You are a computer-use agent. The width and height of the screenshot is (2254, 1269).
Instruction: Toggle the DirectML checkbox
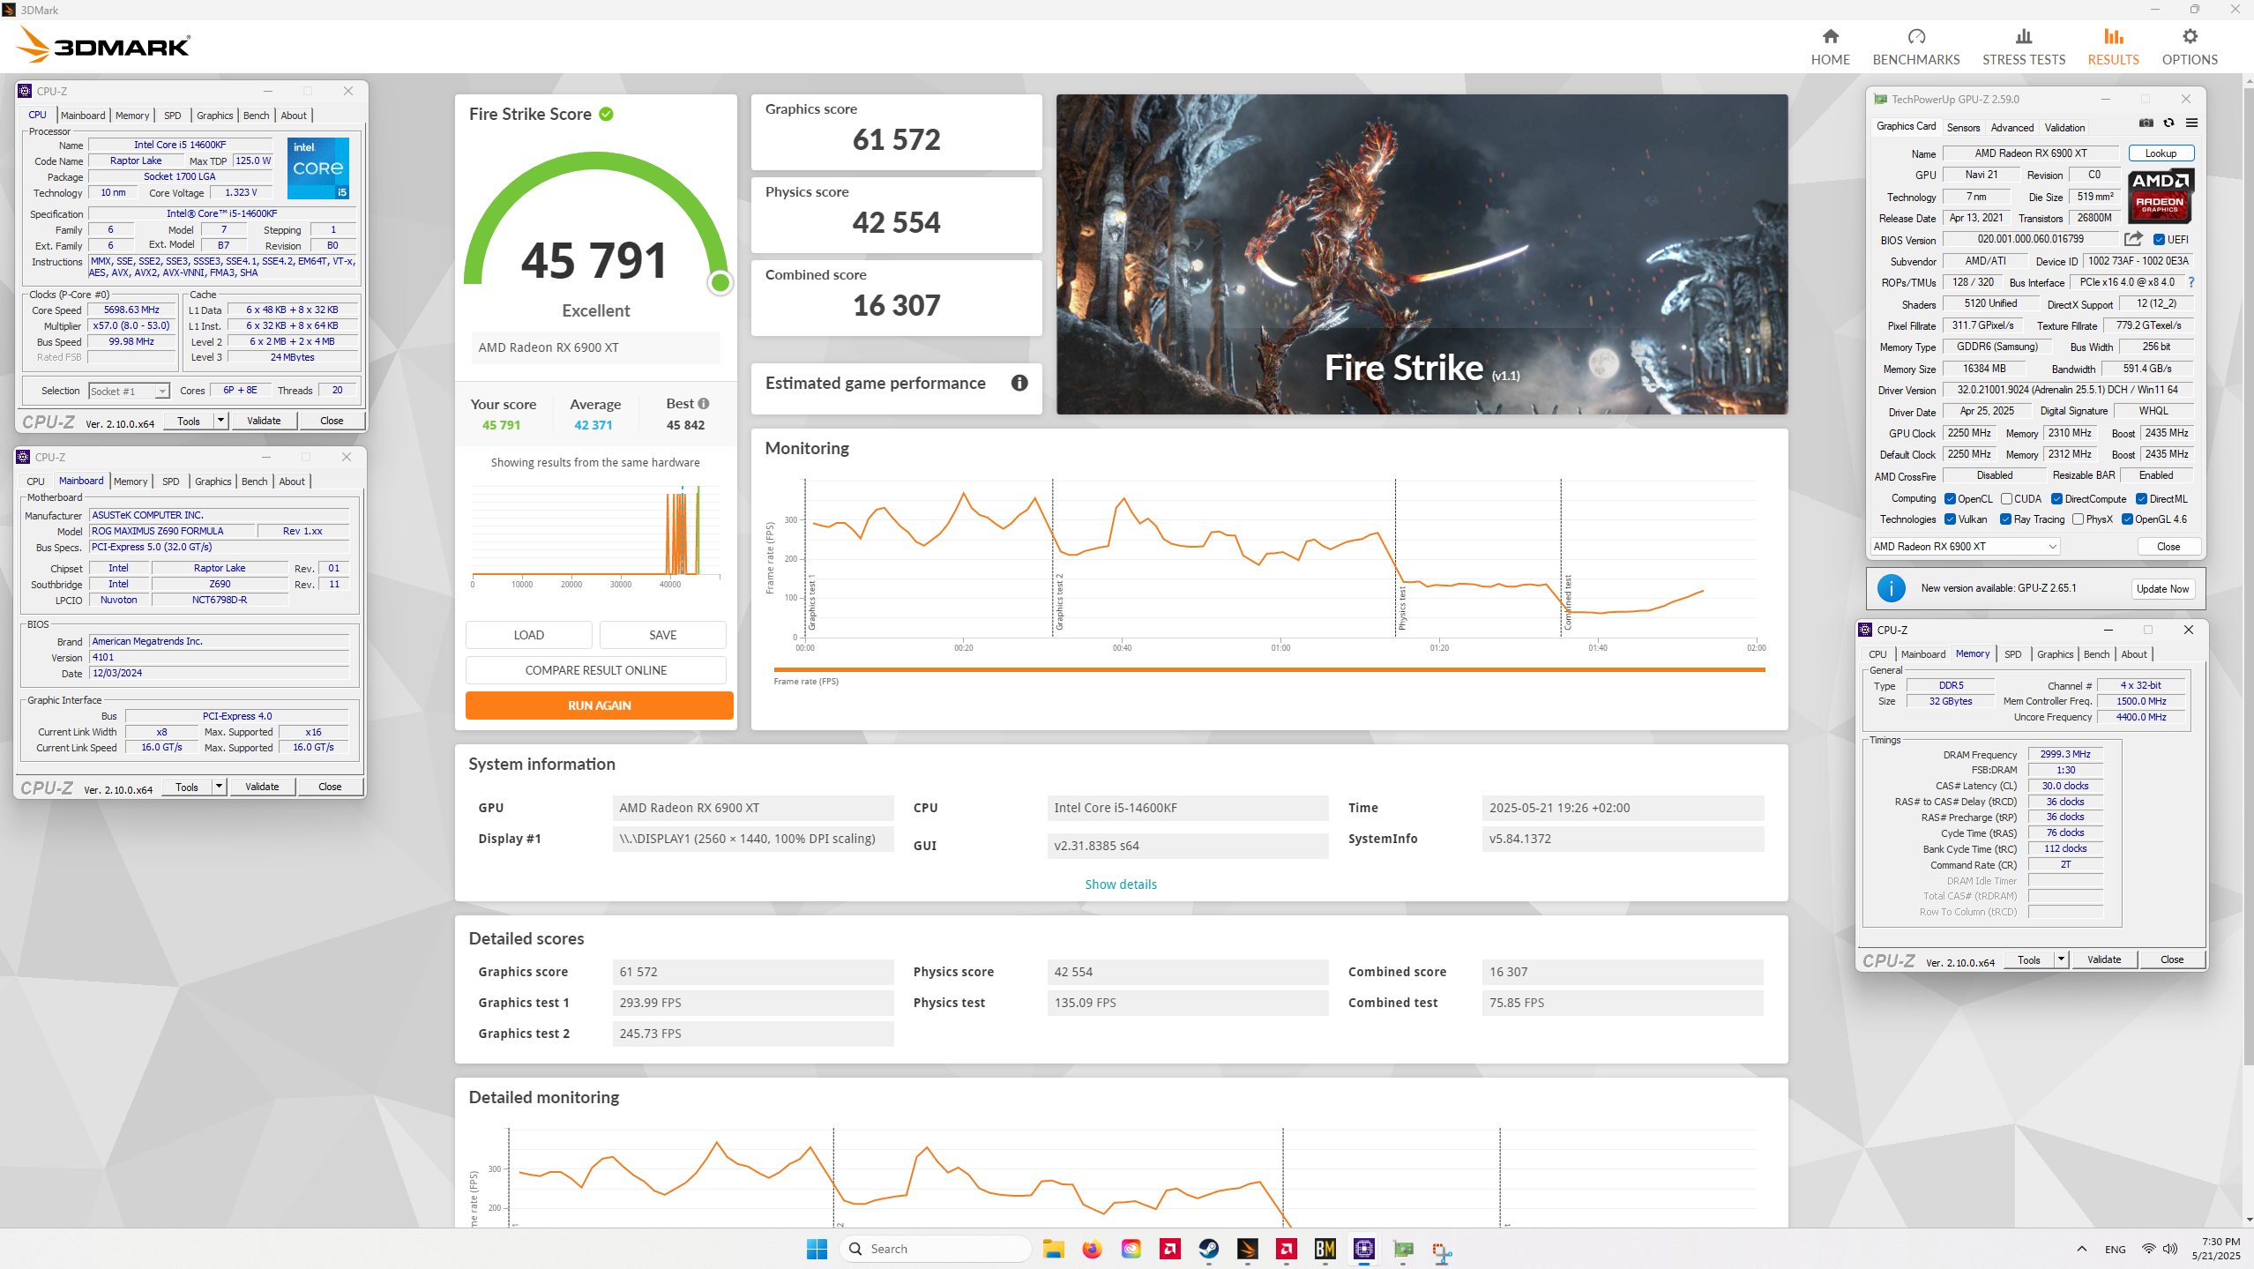click(2141, 498)
